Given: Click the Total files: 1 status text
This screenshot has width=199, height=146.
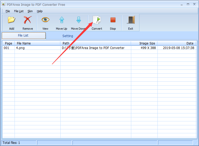Looking at the screenshot, I should [x=11, y=143].
